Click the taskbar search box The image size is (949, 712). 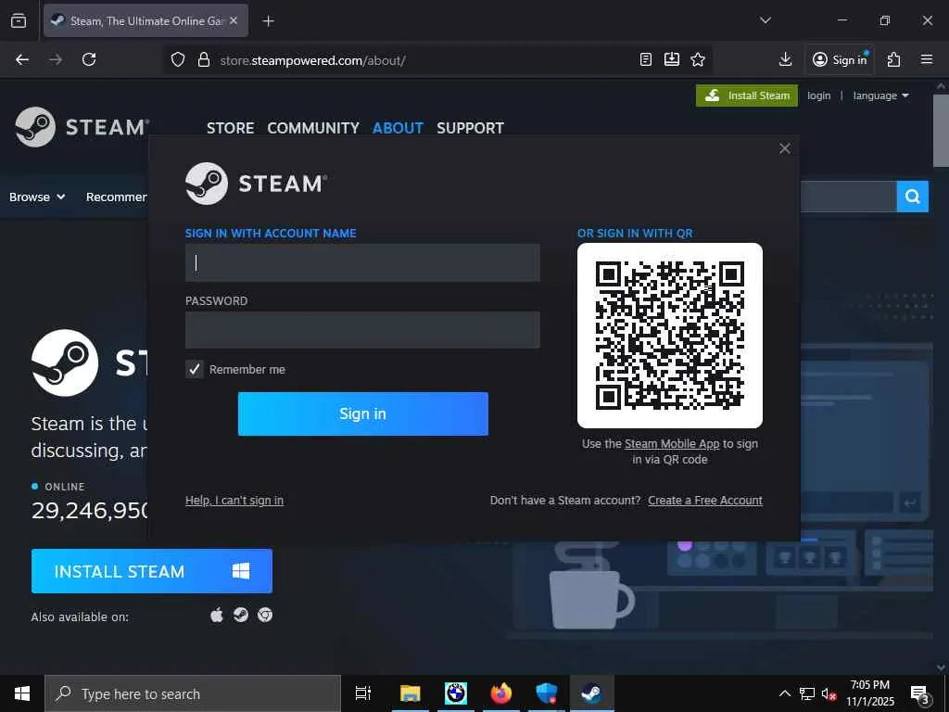coord(193,693)
